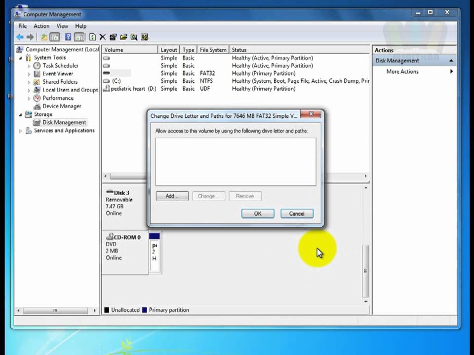
Task: Sort by the Layout column header
Action: pyautogui.click(x=169, y=50)
